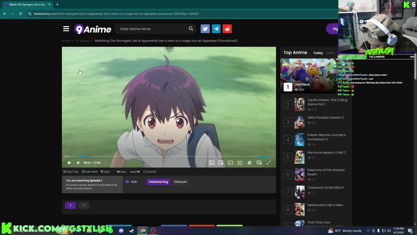Open the Home breadcrumb link
The width and height of the screenshot is (417, 235).
[x=66, y=41]
